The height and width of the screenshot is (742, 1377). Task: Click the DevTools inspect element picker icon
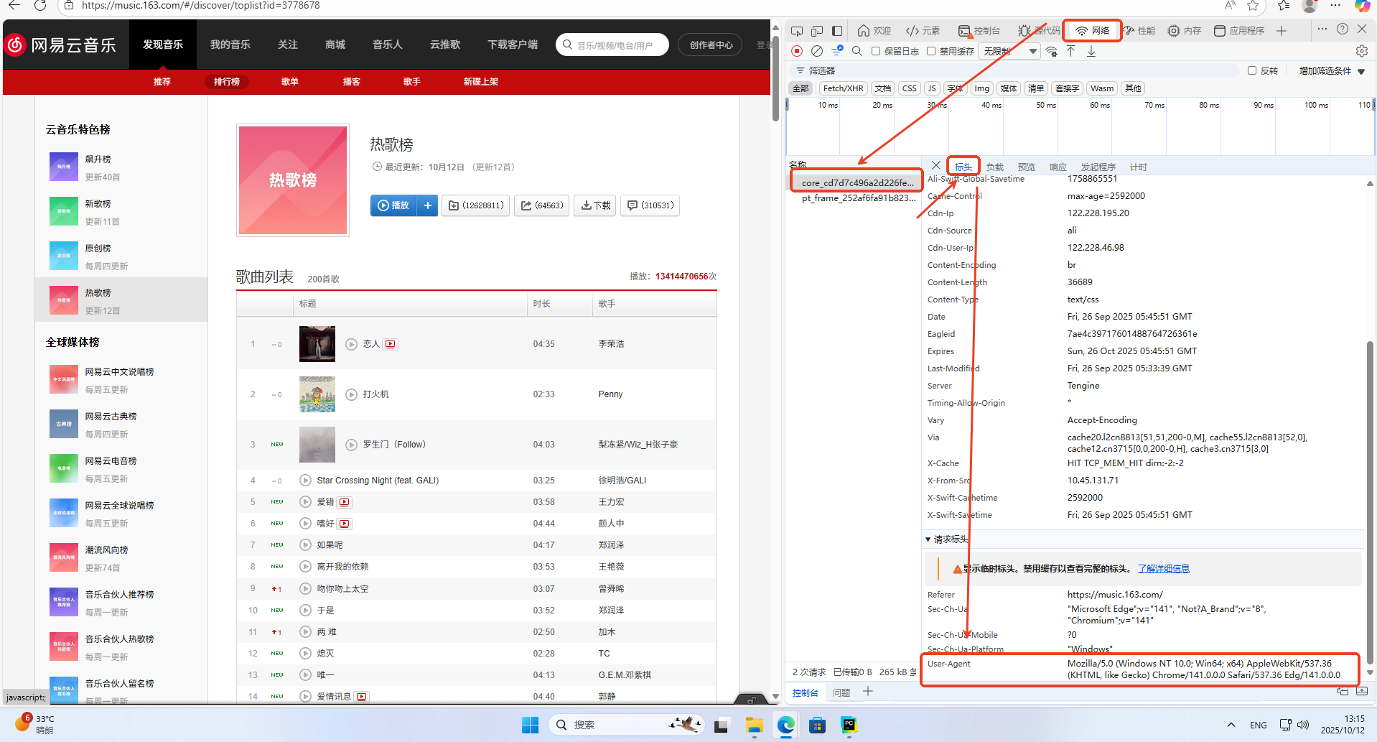pos(797,31)
